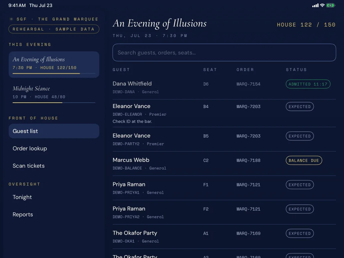Open Priya Raman seat F2 row
344x258 pixels.
click(224, 212)
